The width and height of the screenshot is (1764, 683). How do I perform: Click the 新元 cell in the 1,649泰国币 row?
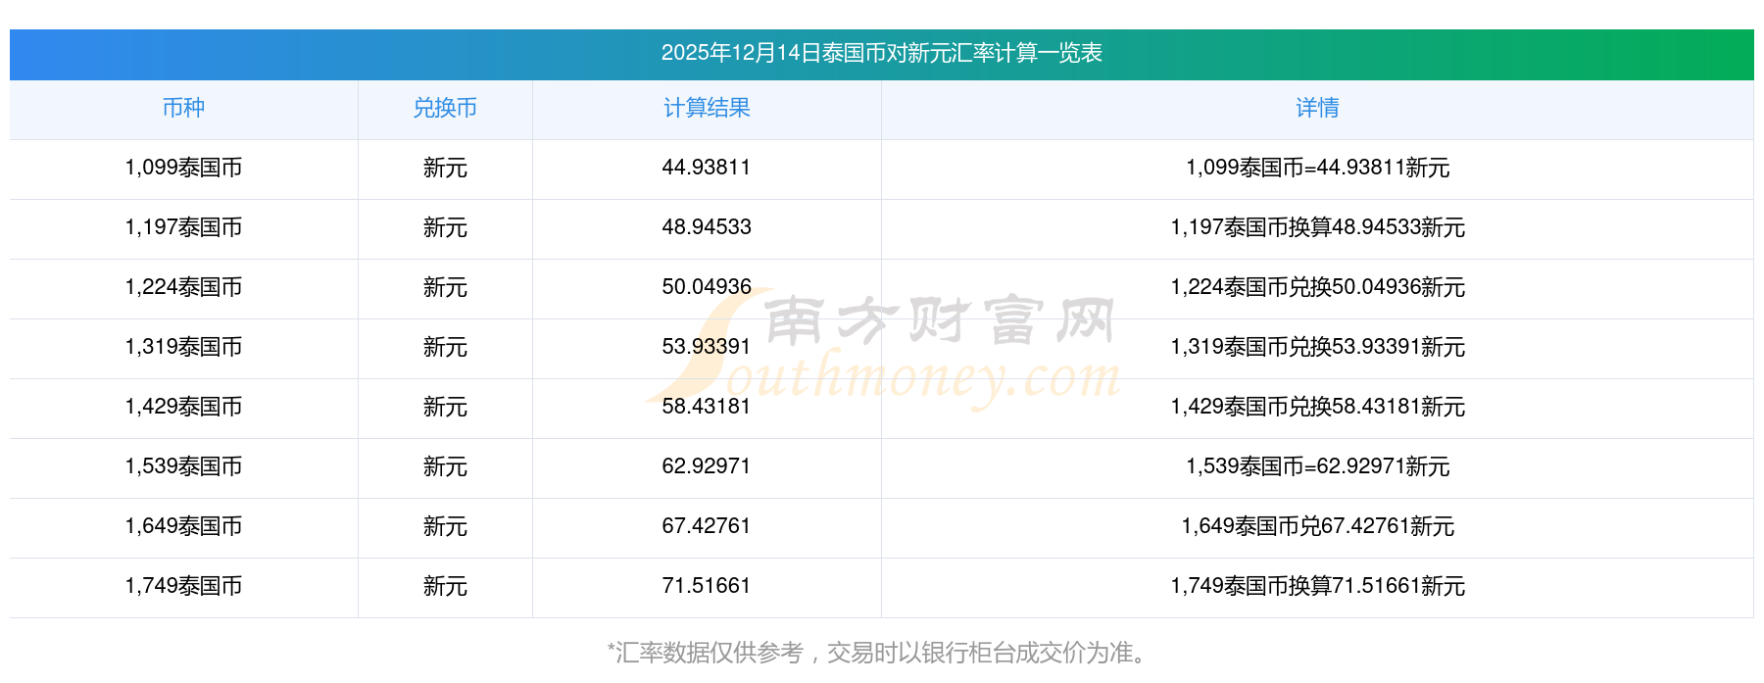445,526
